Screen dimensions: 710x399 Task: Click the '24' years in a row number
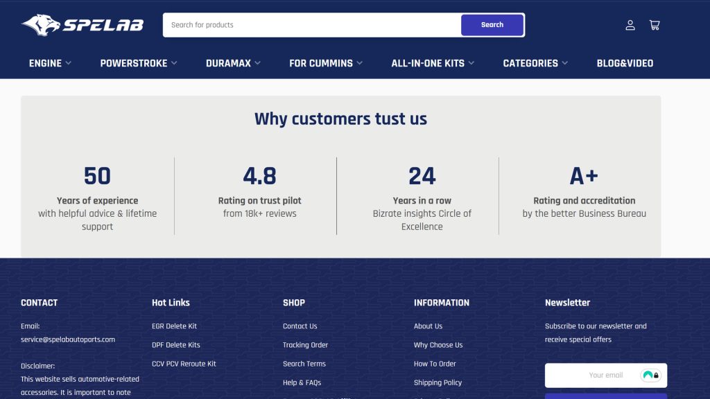pos(422,176)
